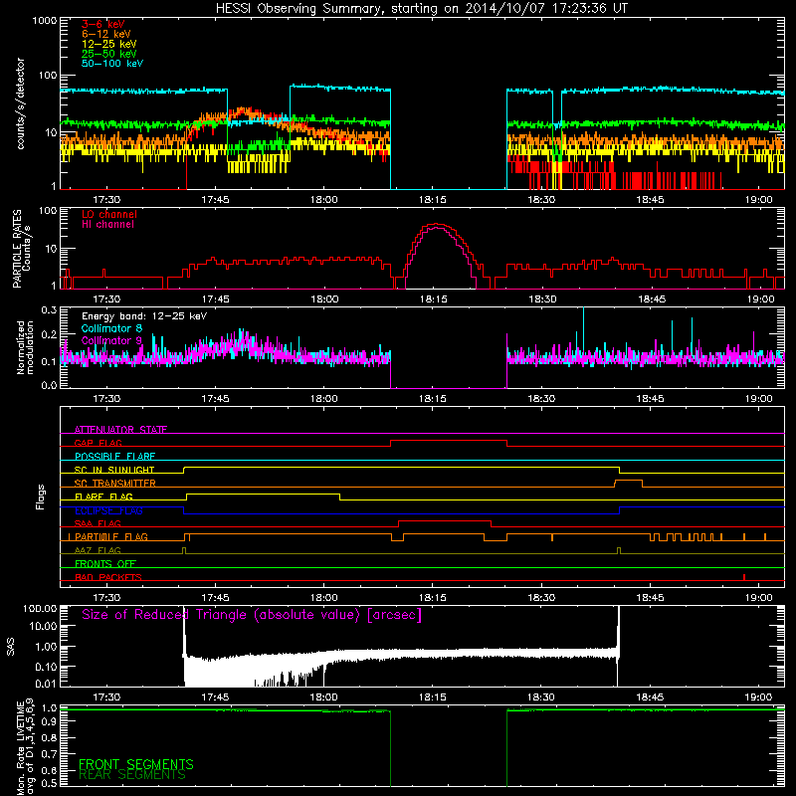Click the LO channel legend entry
Screen dimensions: 796x796
pyautogui.click(x=109, y=214)
